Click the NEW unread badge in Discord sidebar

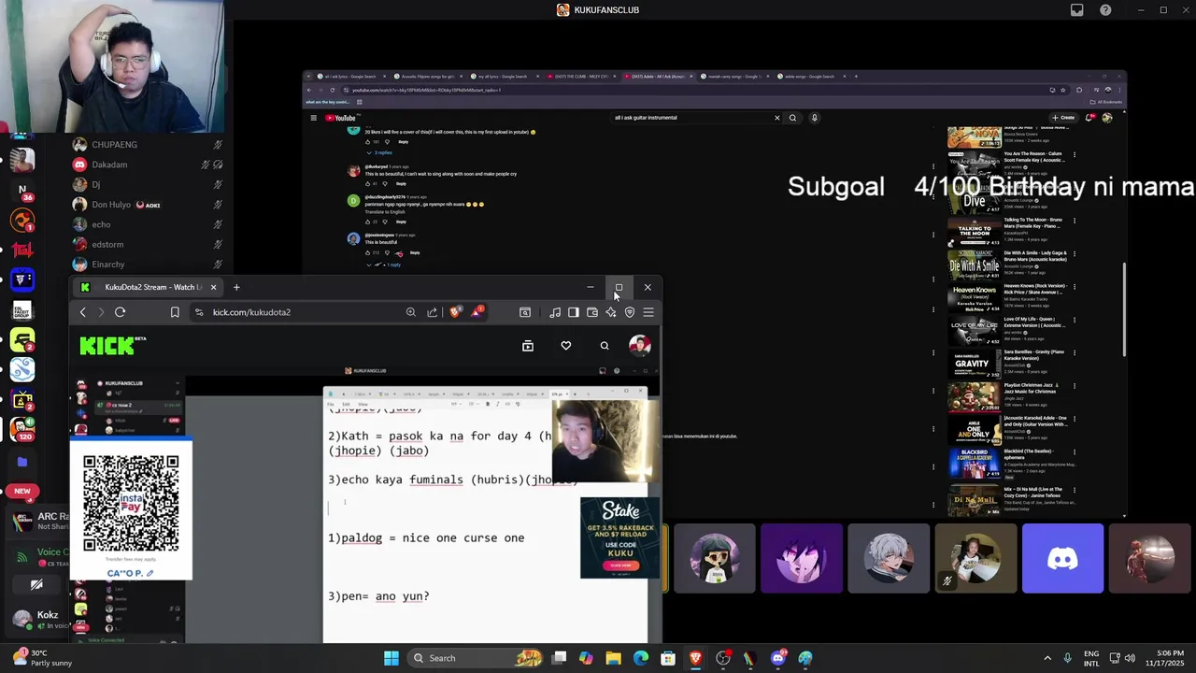pyautogui.click(x=22, y=491)
